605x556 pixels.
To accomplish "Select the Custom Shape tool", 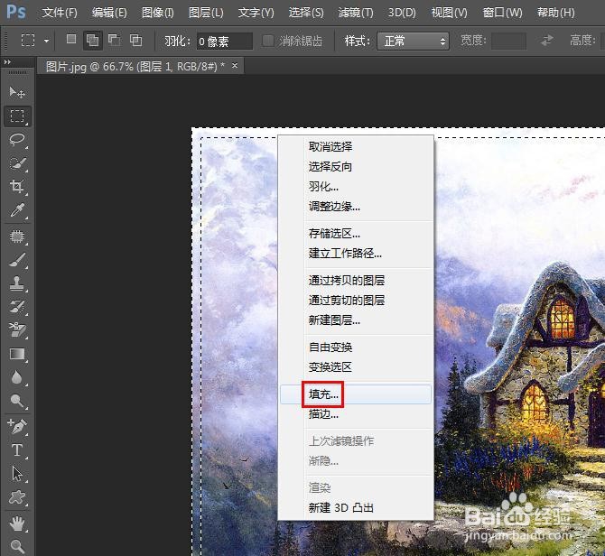I will 17,497.
